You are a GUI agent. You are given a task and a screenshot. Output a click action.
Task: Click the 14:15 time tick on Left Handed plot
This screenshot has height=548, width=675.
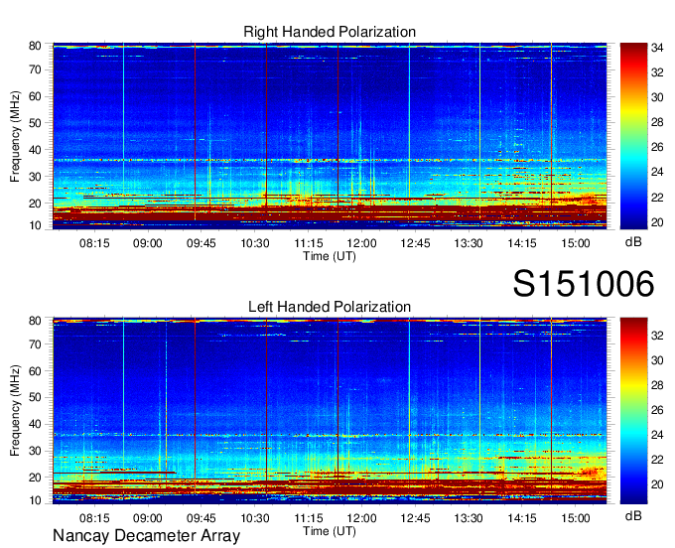point(522,518)
